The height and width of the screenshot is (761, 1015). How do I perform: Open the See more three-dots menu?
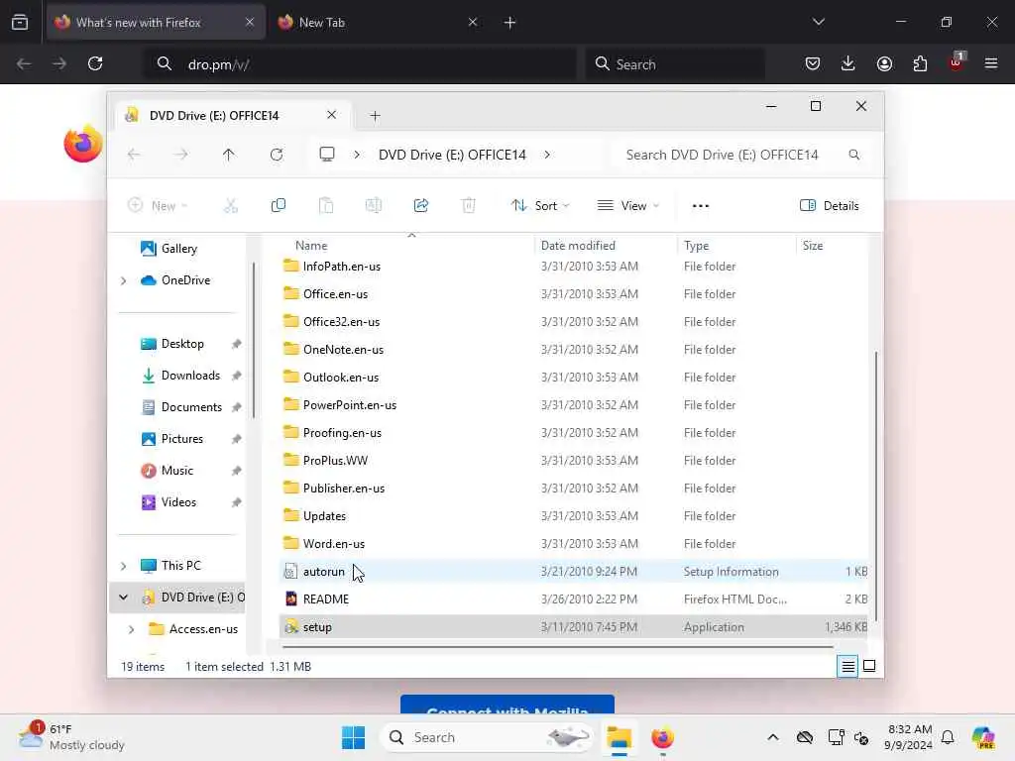pos(701,206)
